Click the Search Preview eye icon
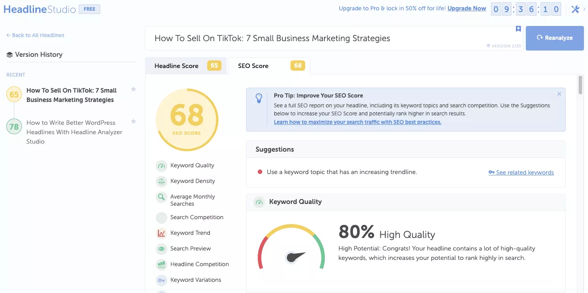Viewport: 588px width, 293px height. [161, 249]
